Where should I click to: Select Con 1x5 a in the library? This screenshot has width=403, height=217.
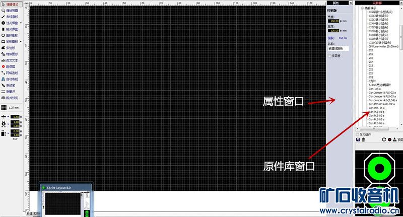[x=375, y=89]
